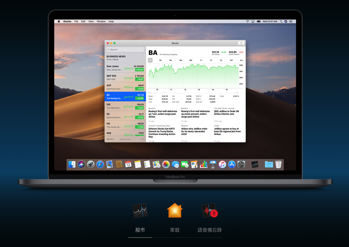Open System Preferences gear in dock

241,164
